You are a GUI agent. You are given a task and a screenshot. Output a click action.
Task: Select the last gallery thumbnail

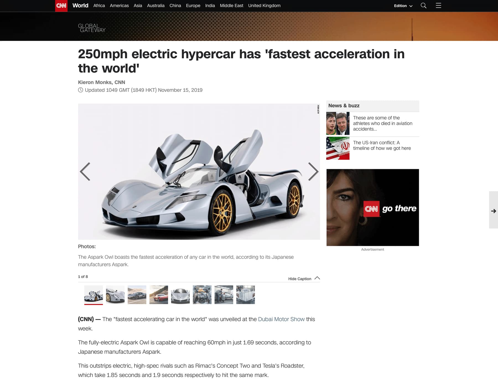coord(245,295)
